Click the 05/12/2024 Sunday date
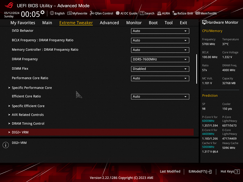The image size is (243, 182). click(x=12, y=15)
